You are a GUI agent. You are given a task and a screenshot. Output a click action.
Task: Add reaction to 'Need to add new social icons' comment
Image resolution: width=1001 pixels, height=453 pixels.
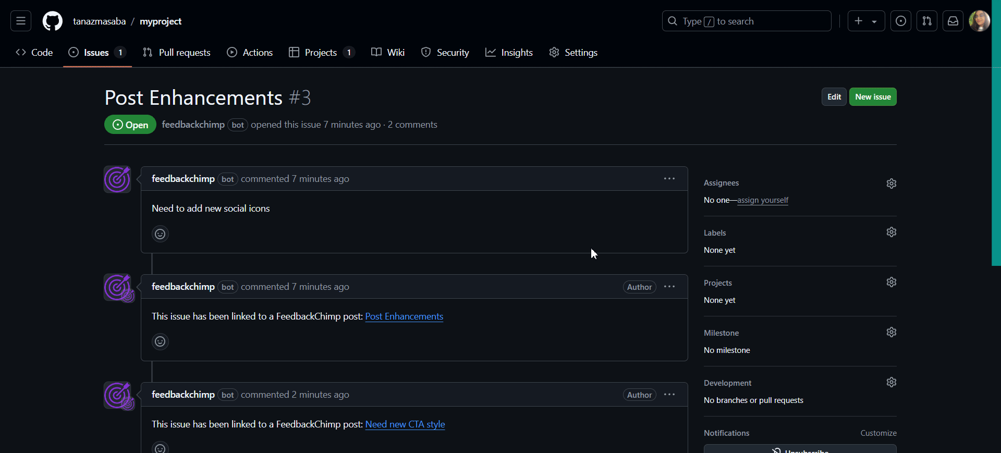[160, 234]
